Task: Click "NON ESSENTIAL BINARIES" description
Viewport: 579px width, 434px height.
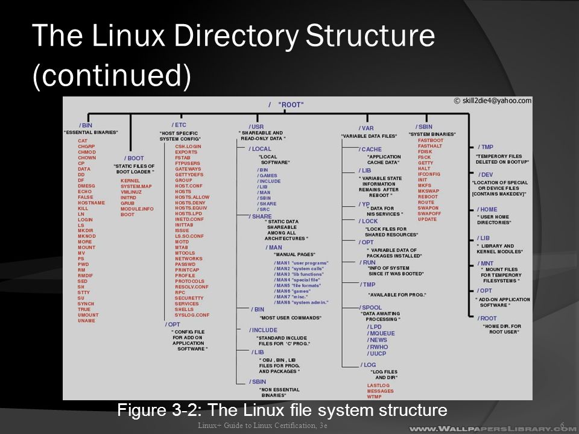Action: tap(279, 392)
